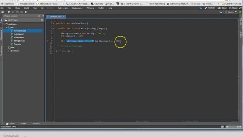The image size is (243, 137).
Task: Open the Code menu
Action: 18,8
